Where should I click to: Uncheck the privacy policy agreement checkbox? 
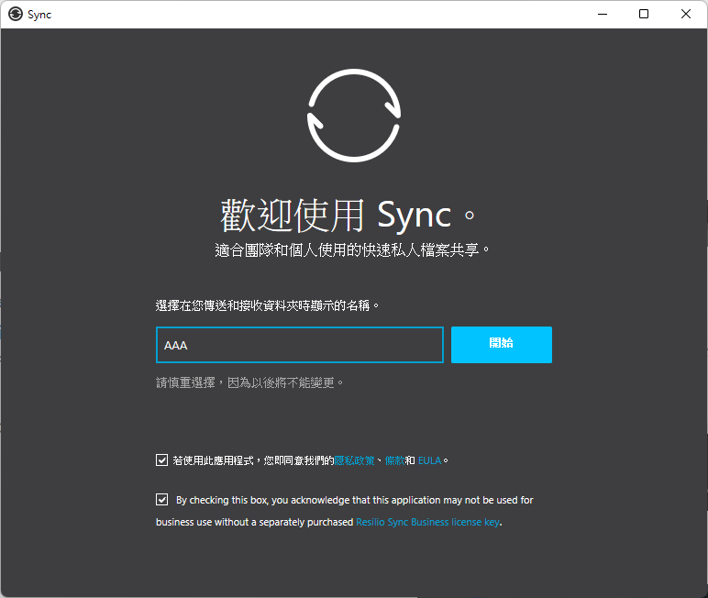[x=161, y=460]
